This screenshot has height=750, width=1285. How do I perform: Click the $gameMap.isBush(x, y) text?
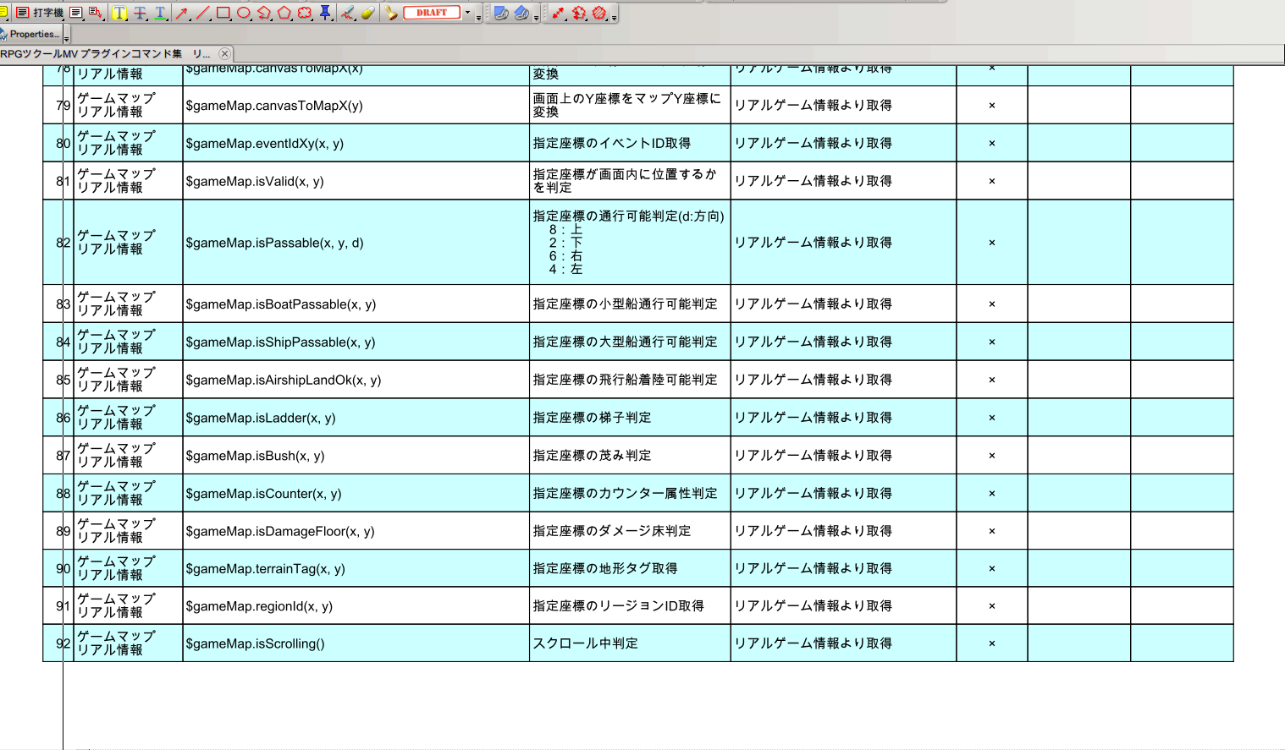[255, 456]
